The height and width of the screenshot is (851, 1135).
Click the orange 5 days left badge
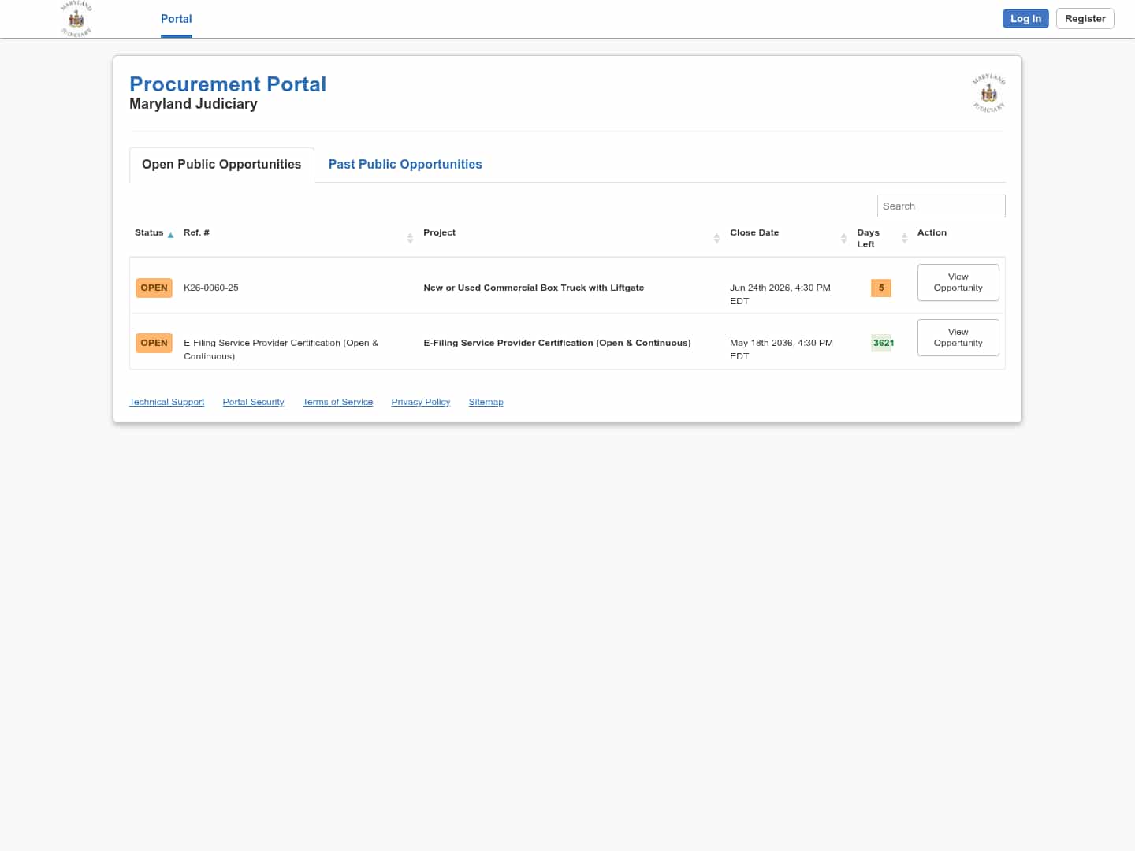881,288
